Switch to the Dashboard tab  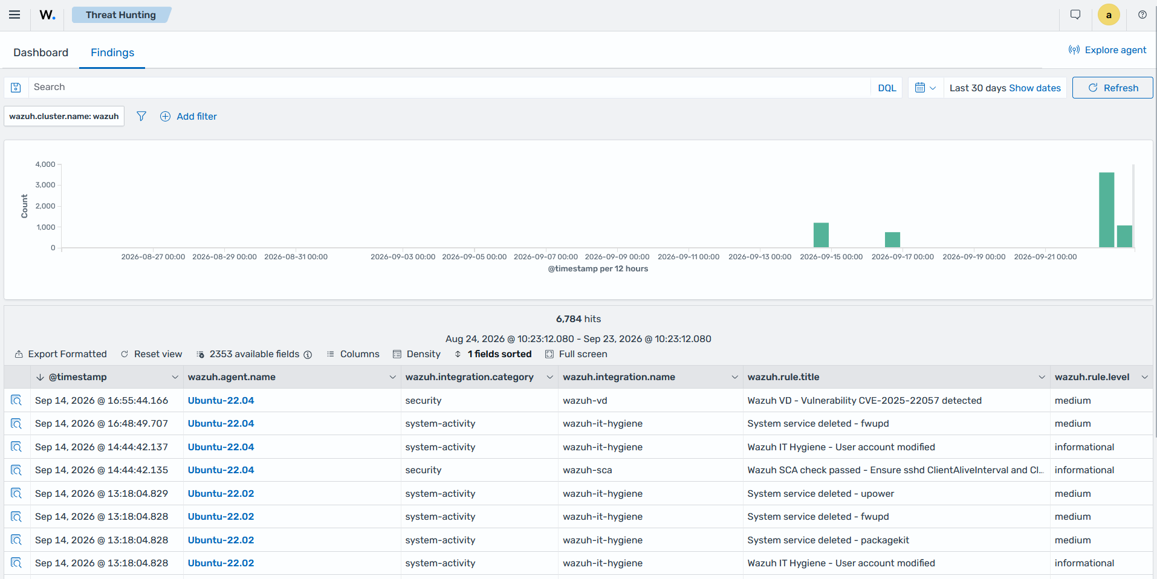(x=41, y=53)
